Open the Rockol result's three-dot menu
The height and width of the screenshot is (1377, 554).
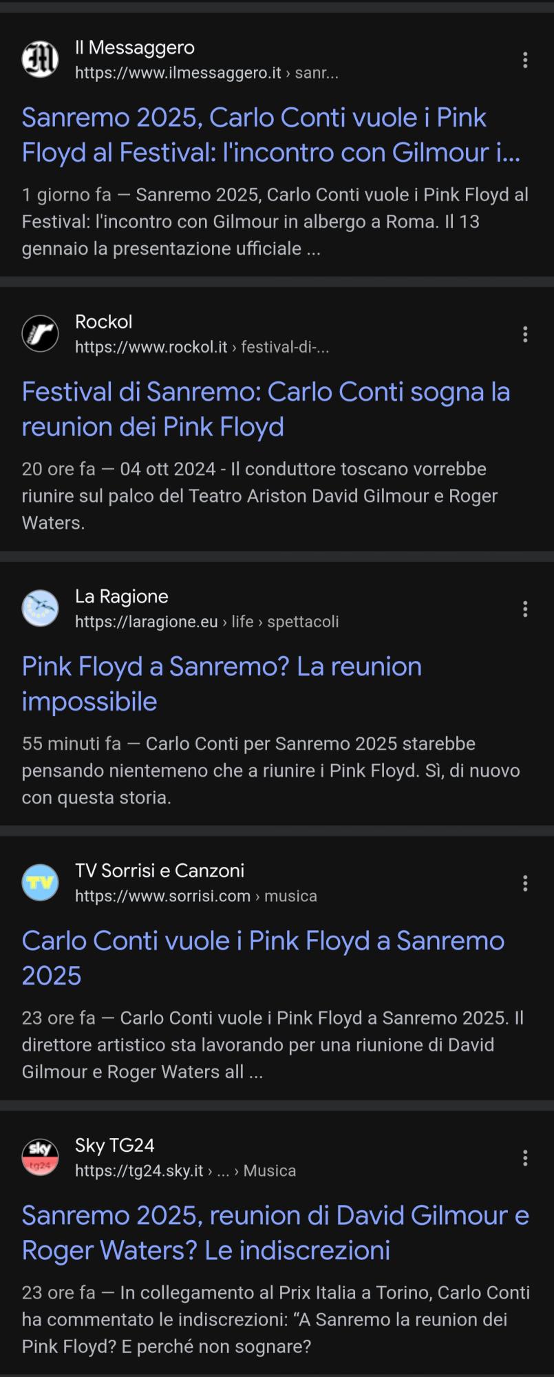pos(525,334)
